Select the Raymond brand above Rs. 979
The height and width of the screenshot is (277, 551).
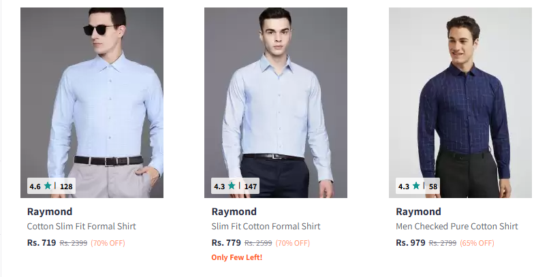[418, 212]
